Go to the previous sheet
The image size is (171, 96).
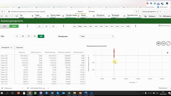(165, 11)
